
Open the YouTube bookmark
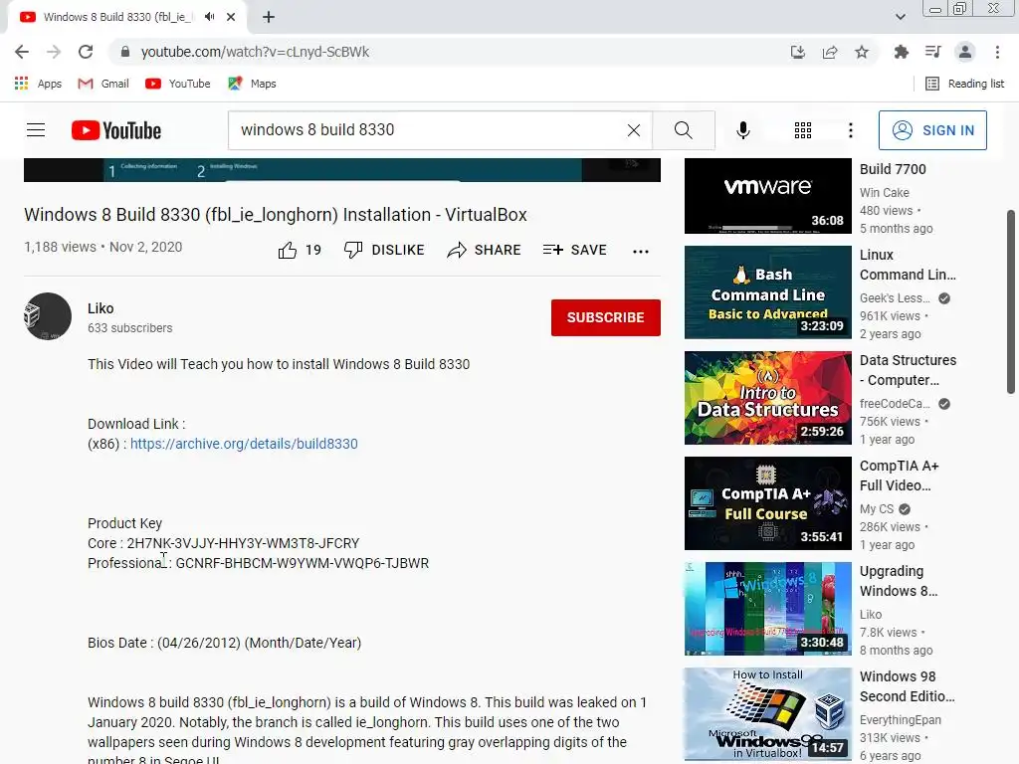(x=178, y=84)
